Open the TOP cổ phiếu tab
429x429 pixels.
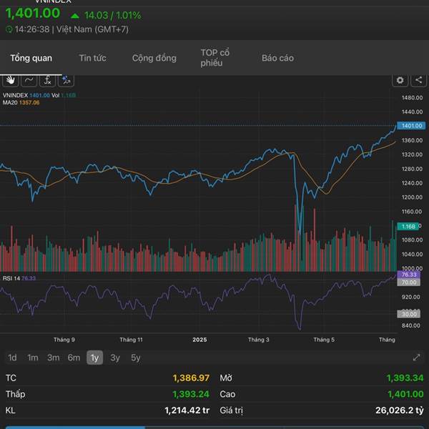[214, 58]
